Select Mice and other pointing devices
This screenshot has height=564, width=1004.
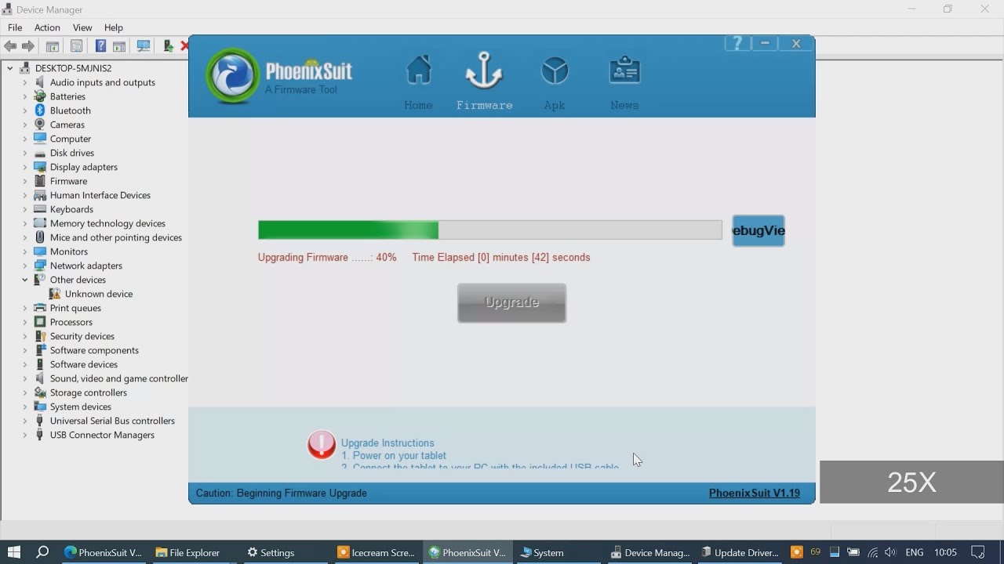[x=116, y=237]
